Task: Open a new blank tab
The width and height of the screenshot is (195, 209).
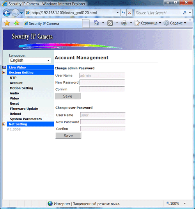Action: pos(86,23)
